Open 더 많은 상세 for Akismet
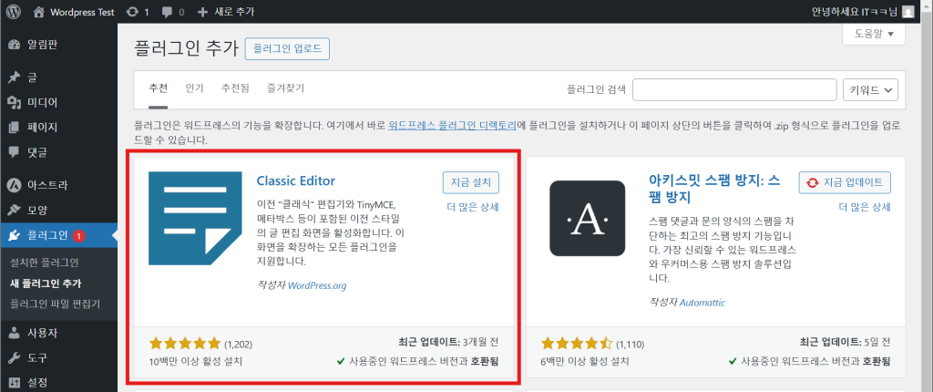This screenshot has height=392, width=933. [x=865, y=207]
